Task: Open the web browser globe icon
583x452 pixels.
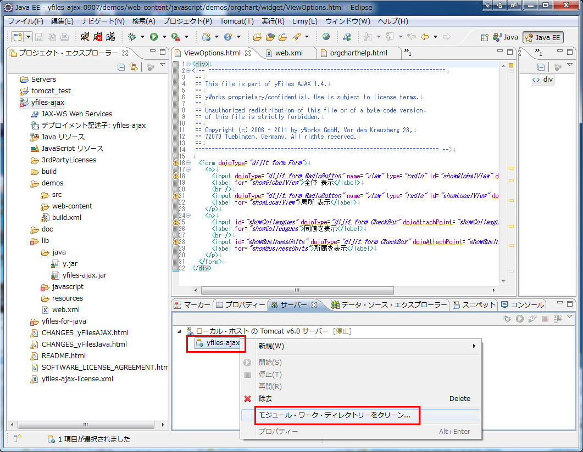Action: (326, 37)
